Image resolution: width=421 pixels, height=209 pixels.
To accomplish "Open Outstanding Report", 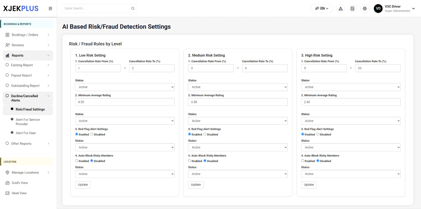I will 27,86.
